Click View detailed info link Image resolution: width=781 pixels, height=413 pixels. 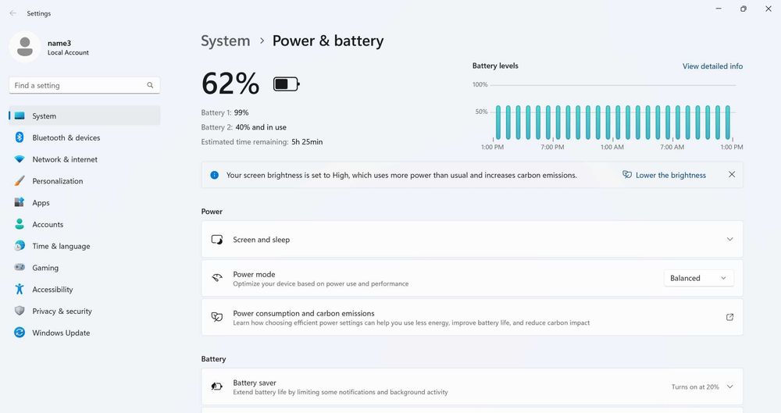tap(712, 66)
